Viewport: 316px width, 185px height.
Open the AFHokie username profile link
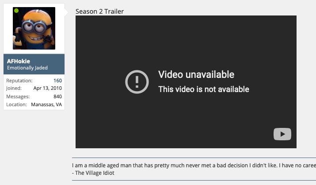pyautogui.click(x=19, y=61)
